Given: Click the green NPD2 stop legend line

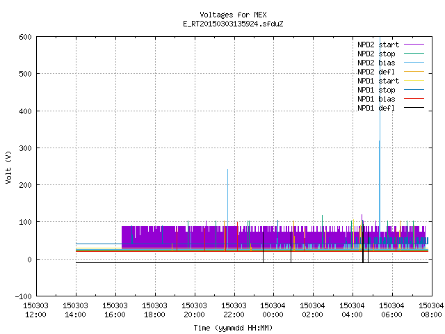Looking at the screenshot, I should [x=414, y=54].
